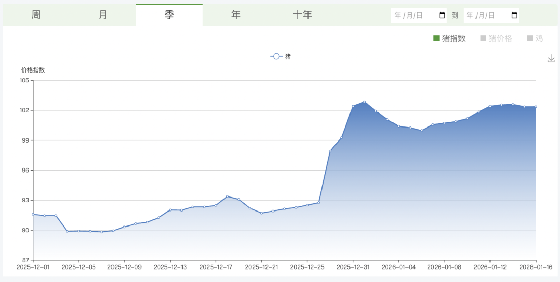The image size is (560, 282).
Task: Select the 年 (year) range tab
Action: [x=235, y=15]
